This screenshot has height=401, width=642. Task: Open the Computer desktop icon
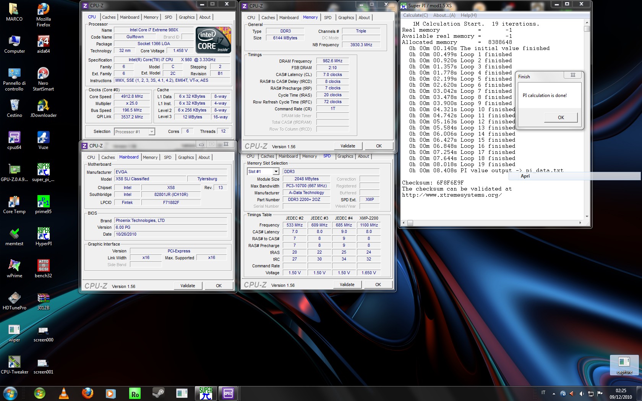tap(14, 44)
